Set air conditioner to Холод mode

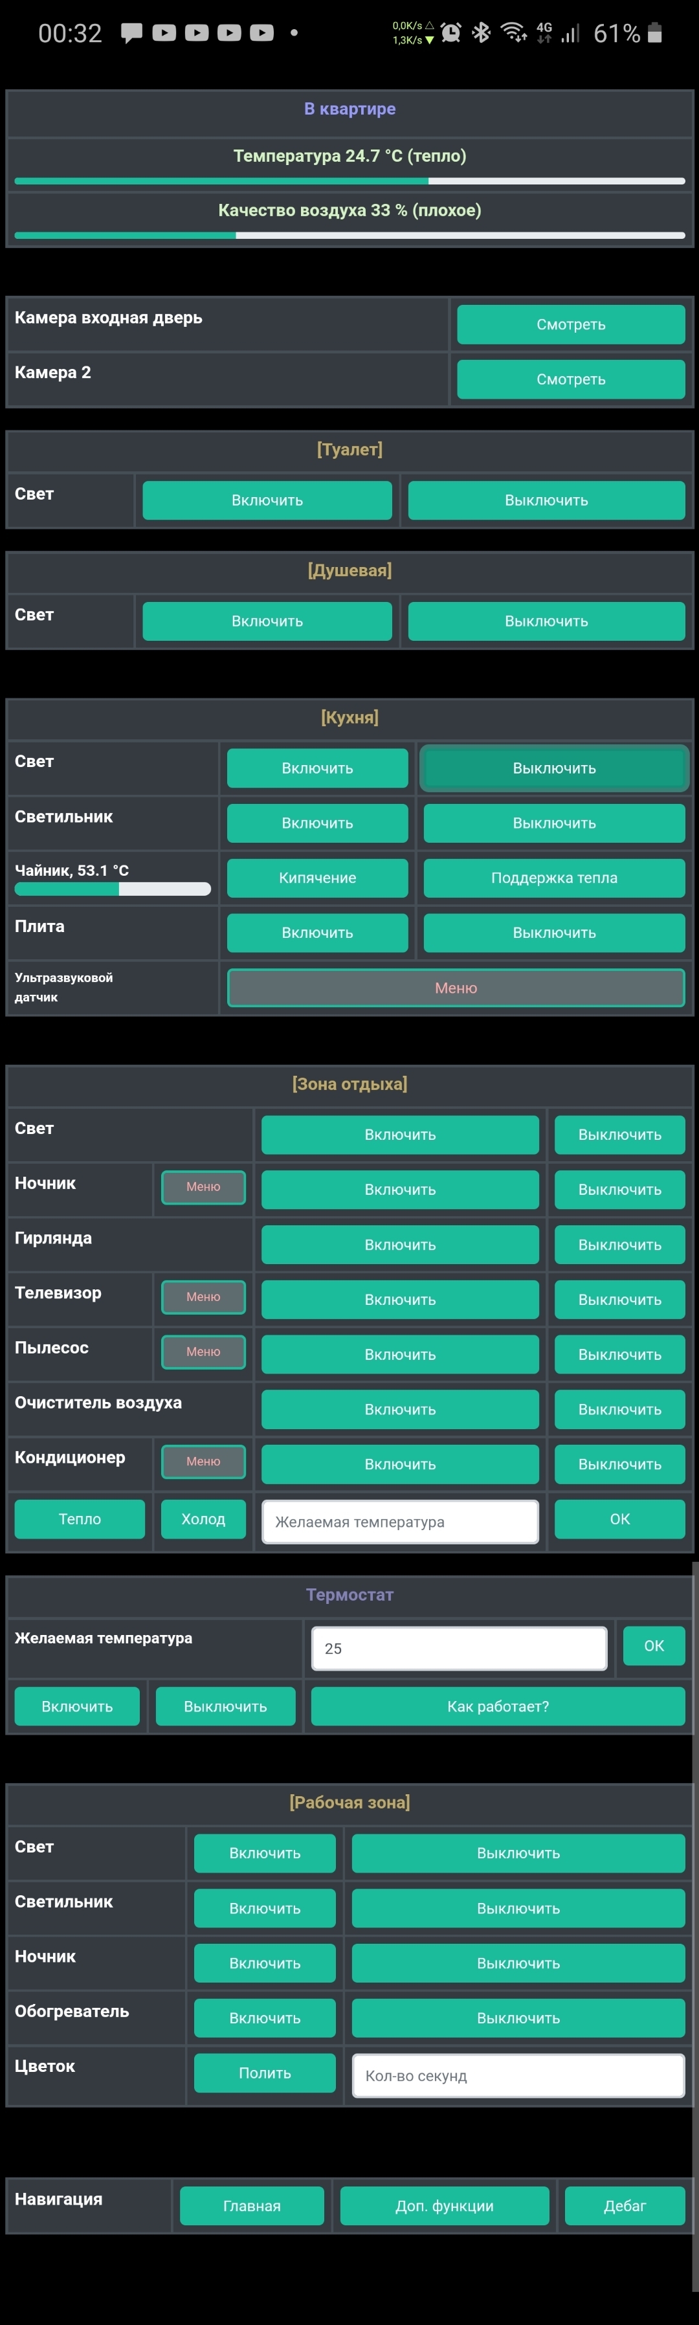(203, 1519)
